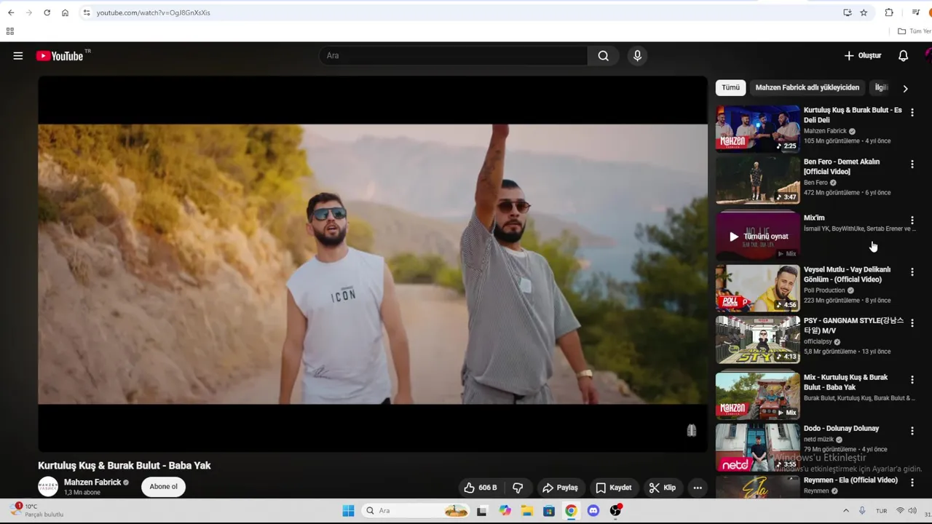Play all on Mix'im thumbnail

[x=757, y=237]
